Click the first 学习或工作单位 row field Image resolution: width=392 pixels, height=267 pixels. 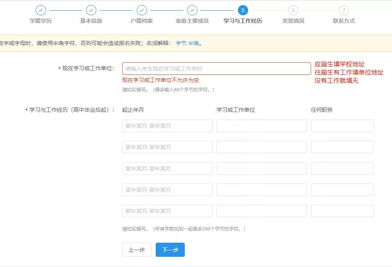pyautogui.click(x=261, y=125)
